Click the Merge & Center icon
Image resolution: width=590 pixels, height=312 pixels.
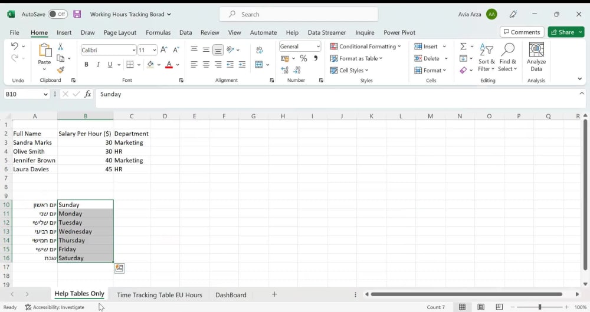coord(259,65)
